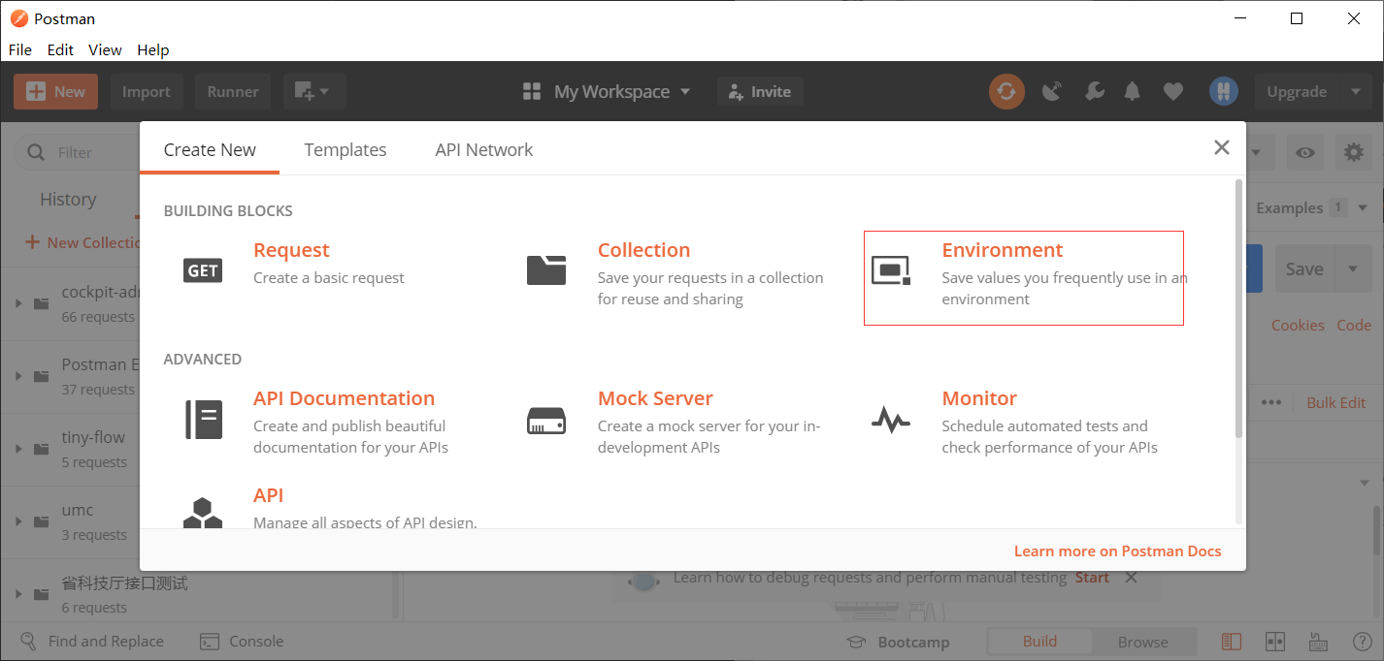Open the notifications bell
Viewport: 1384px width, 661px height.
(x=1133, y=92)
